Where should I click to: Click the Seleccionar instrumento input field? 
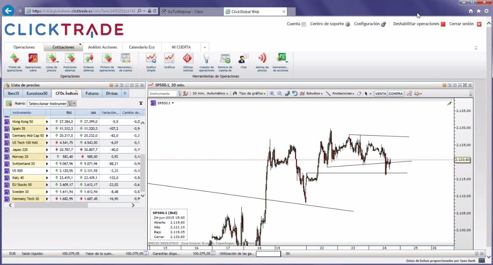pos(47,104)
